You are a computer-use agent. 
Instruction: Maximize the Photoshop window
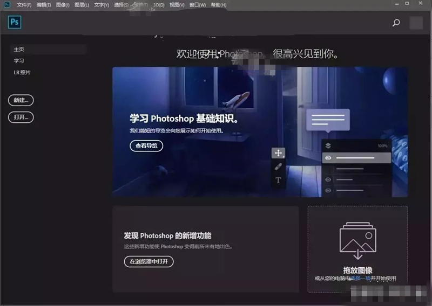click(407, 4)
